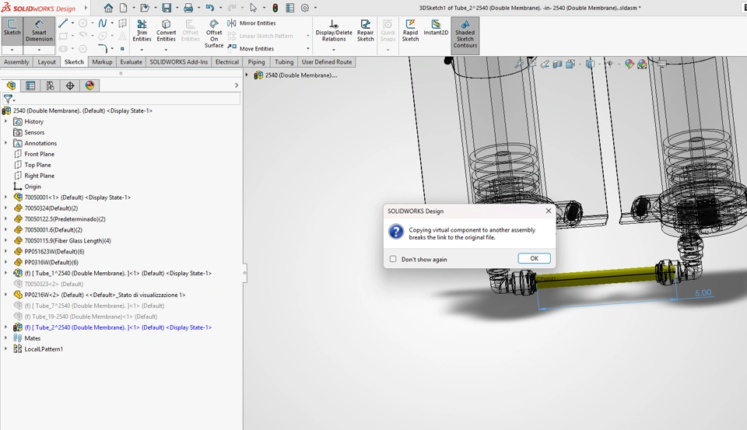Image resolution: width=747 pixels, height=430 pixels.
Task: Open Edit Appearance color ball icon
Action: (630, 64)
